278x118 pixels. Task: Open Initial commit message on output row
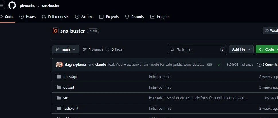pyautogui.click(x=160, y=87)
